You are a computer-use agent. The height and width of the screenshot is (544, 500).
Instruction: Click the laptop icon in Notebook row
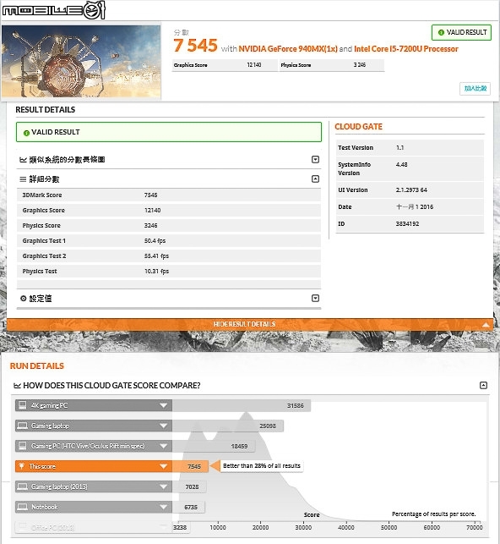23,507
